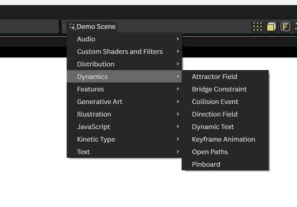Open the Text submenu
The image size is (297, 207).
tap(124, 151)
